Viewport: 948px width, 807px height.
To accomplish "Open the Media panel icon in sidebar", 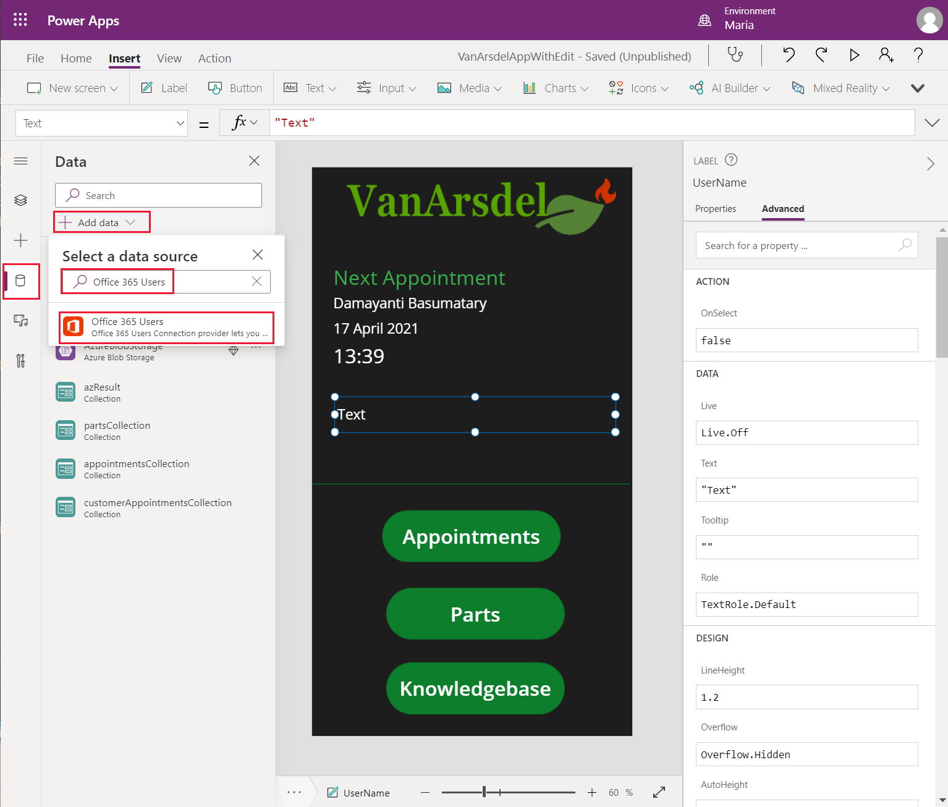I will (x=20, y=321).
